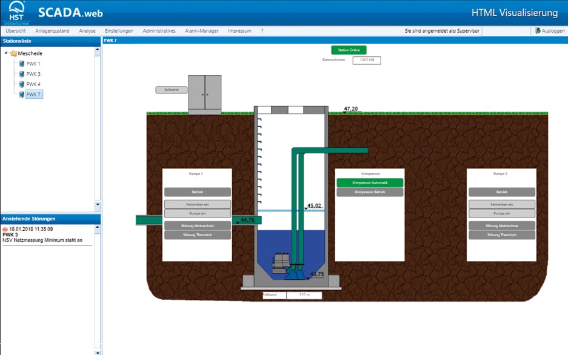Click the Anstehende Störungen scroll down arrow
Image resolution: width=568 pixels, height=355 pixels.
point(98,352)
